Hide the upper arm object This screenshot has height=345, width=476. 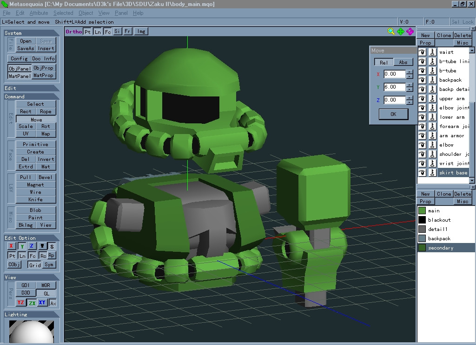422,98
